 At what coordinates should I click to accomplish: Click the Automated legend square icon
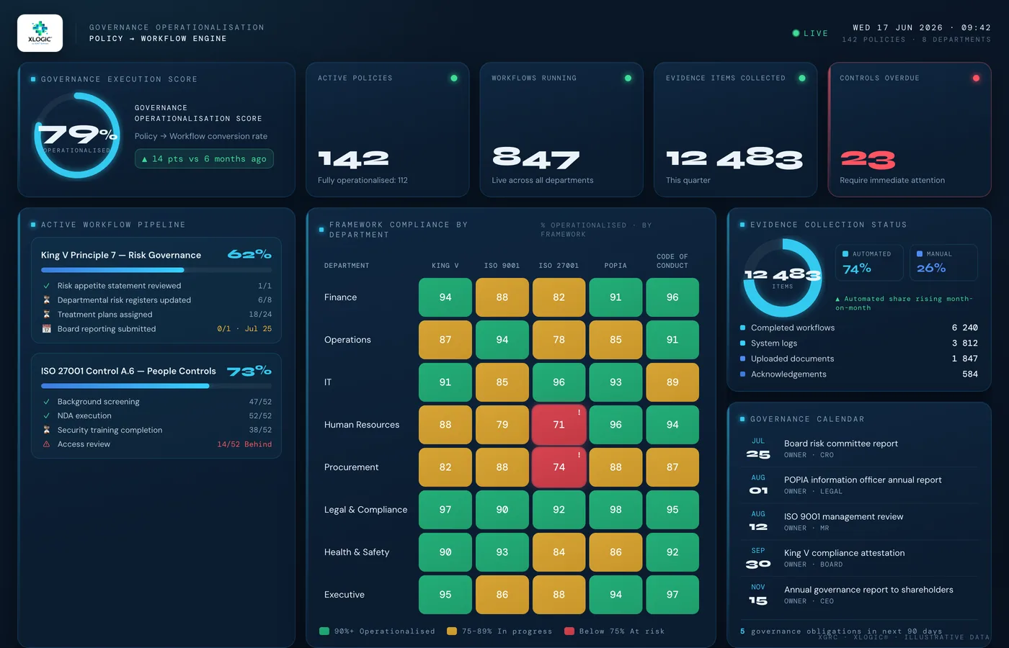[845, 253]
